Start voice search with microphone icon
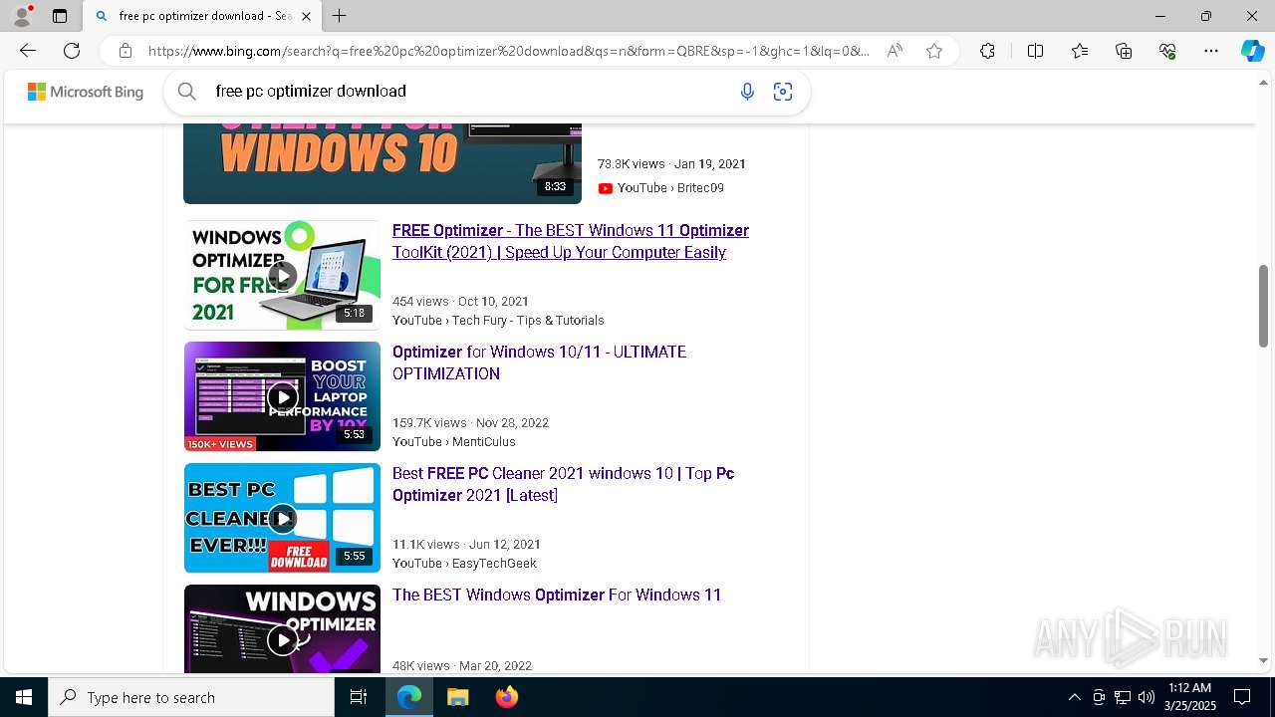This screenshot has height=717, width=1275. point(747,92)
